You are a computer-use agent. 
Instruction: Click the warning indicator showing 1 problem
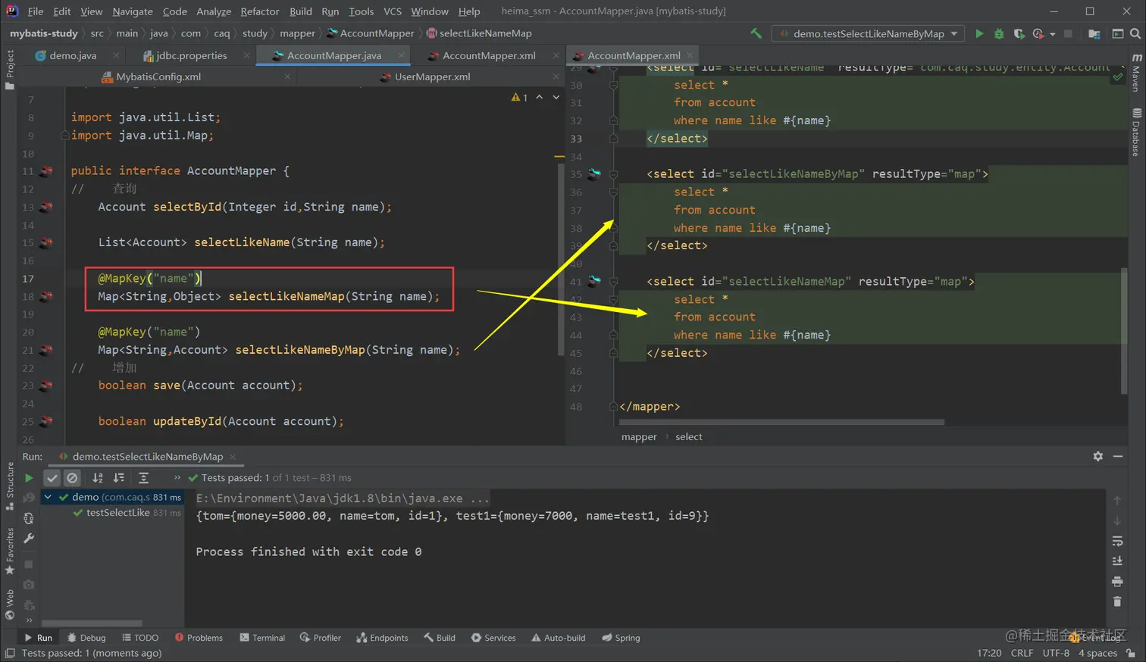tap(519, 97)
